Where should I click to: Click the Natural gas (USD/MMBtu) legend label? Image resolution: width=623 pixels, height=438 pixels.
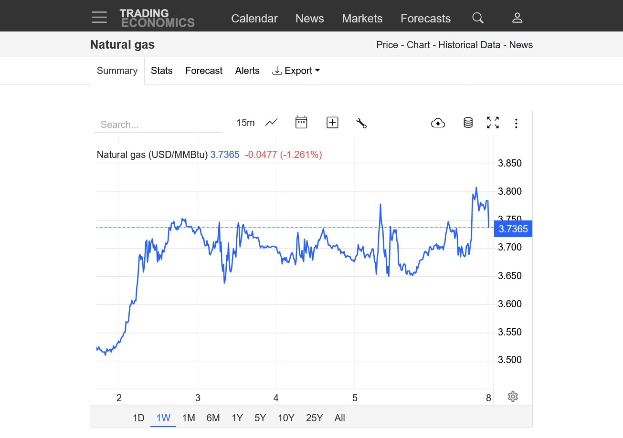pyautogui.click(x=152, y=155)
